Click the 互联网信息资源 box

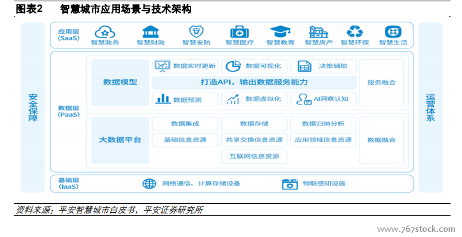[254, 156]
